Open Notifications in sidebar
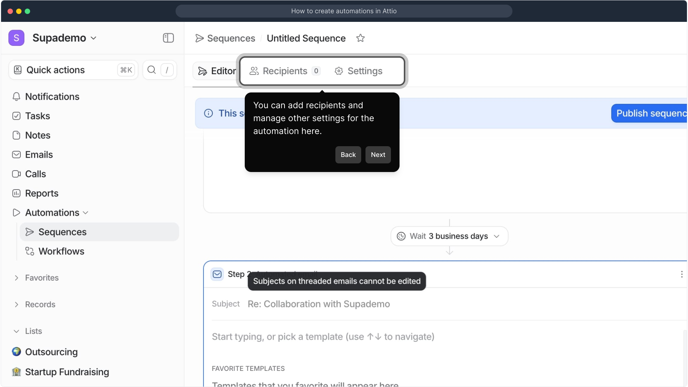The height and width of the screenshot is (387, 688). tap(52, 97)
